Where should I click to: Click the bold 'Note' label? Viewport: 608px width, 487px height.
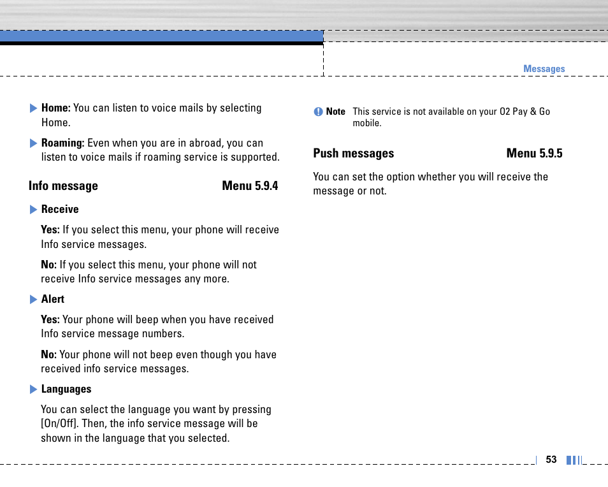tap(335, 112)
